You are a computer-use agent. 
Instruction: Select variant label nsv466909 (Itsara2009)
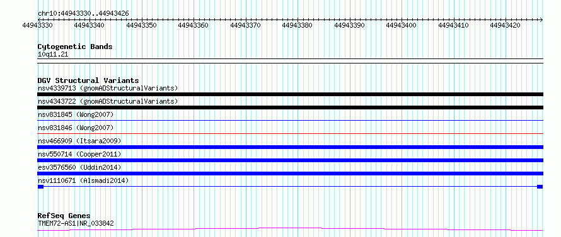(79, 141)
